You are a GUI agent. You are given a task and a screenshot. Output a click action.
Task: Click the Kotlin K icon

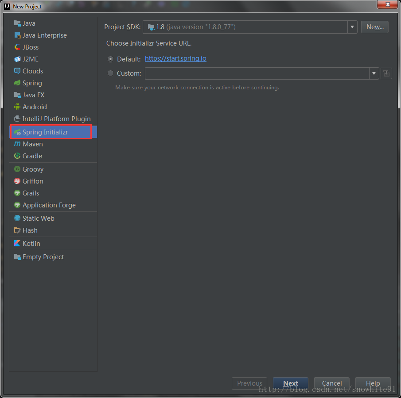click(17, 244)
